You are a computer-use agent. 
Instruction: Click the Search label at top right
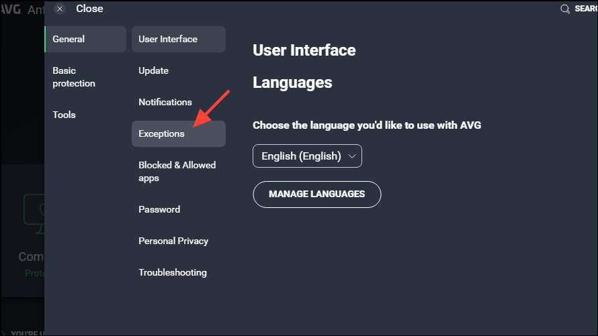click(586, 9)
